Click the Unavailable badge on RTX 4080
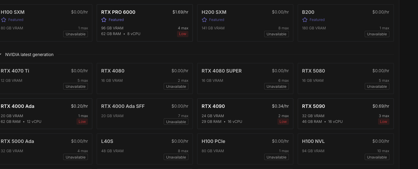This screenshot has height=169, width=418. pyautogui.click(x=176, y=87)
